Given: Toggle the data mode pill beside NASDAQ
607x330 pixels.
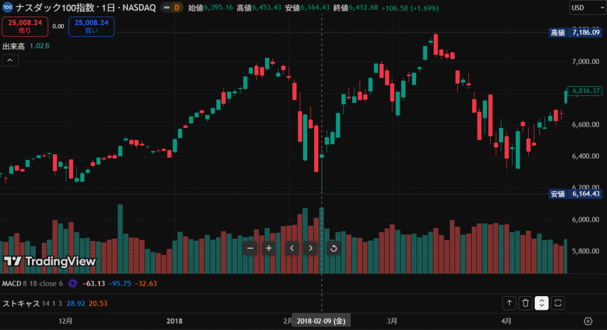Looking at the screenshot, I should pyautogui.click(x=160, y=8).
